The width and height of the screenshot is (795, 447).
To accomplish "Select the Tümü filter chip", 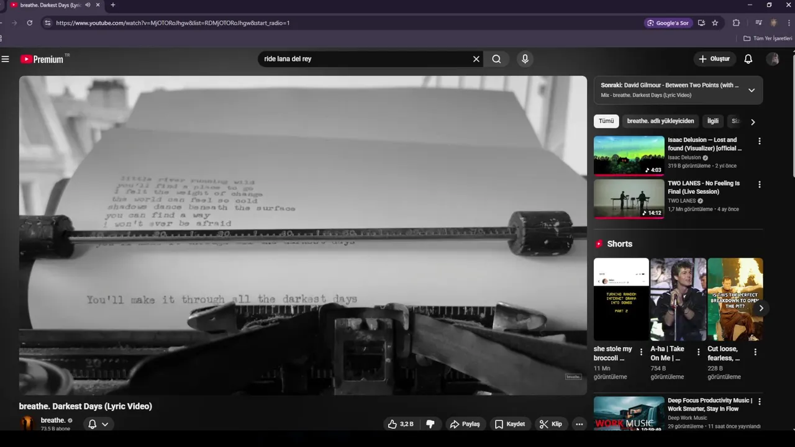I will [606, 121].
